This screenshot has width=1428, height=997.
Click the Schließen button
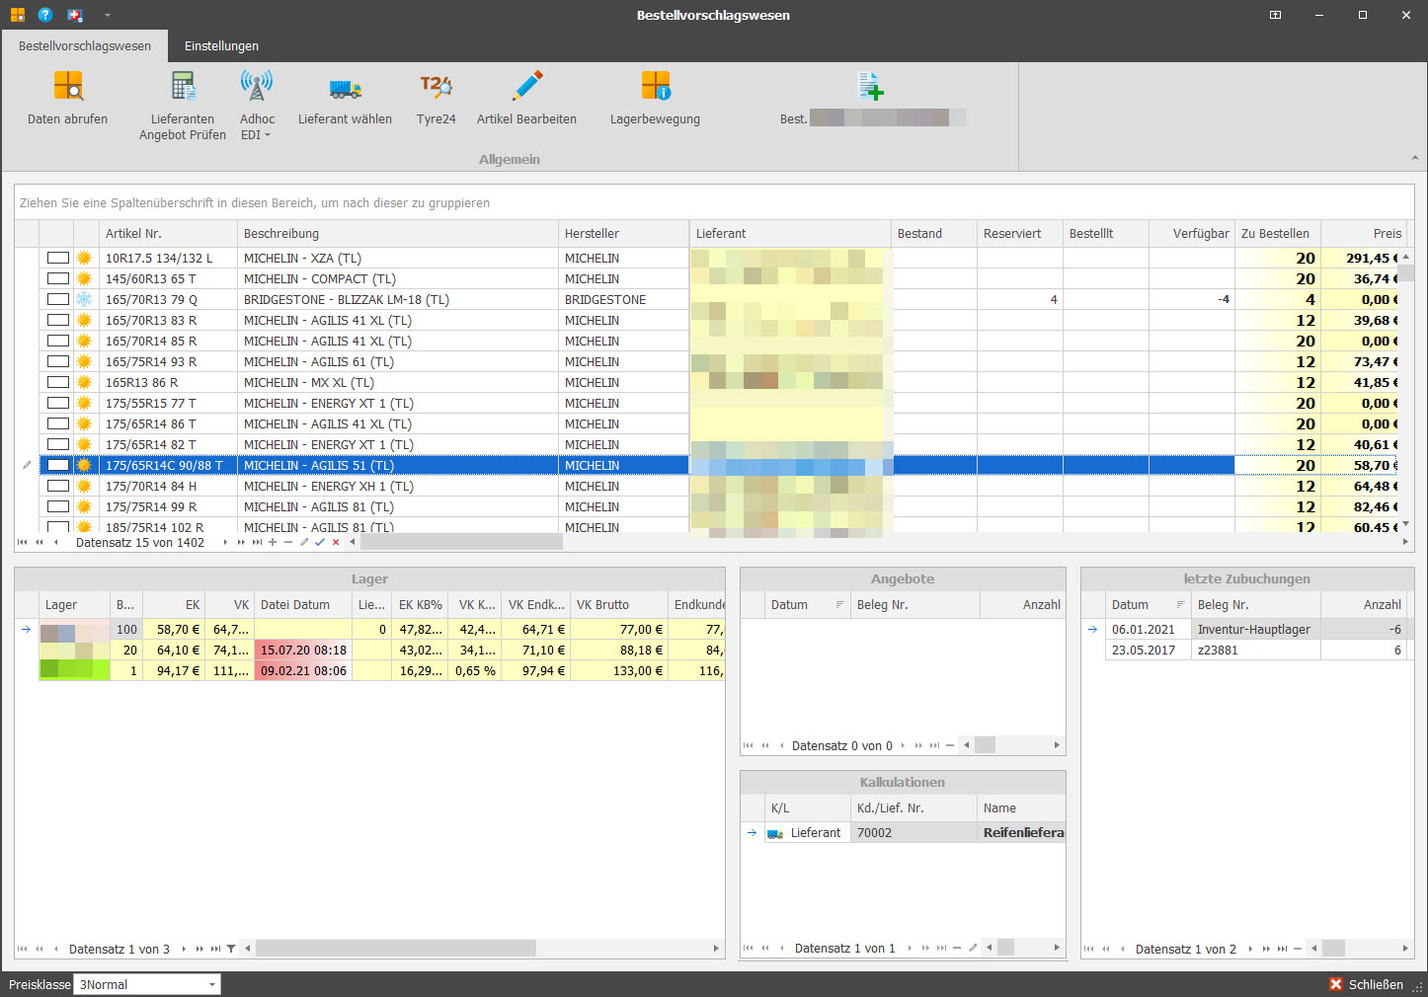[1366, 984]
